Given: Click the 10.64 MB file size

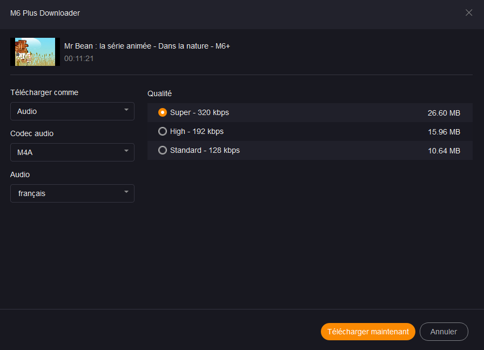Looking at the screenshot, I should click(x=443, y=151).
